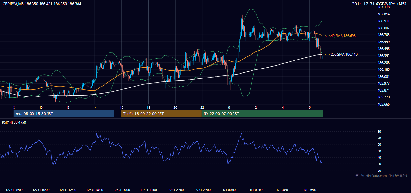Click the RSI(14) 33.4750 indicator label
The height and width of the screenshot is (193, 411).
click(14, 122)
